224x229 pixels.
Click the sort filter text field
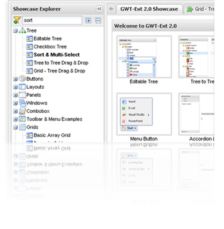pos(52,20)
